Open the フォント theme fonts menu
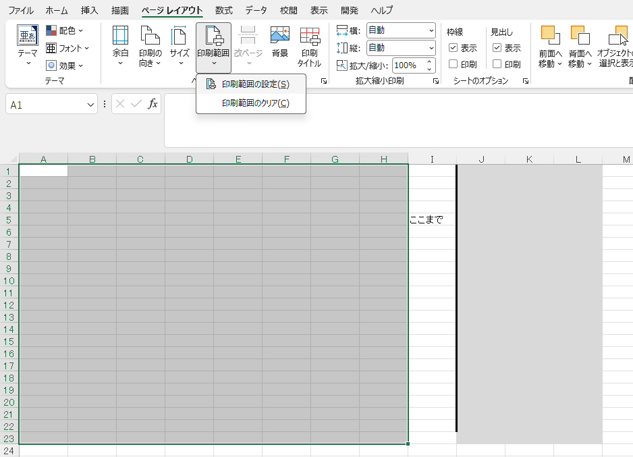 tap(67, 49)
